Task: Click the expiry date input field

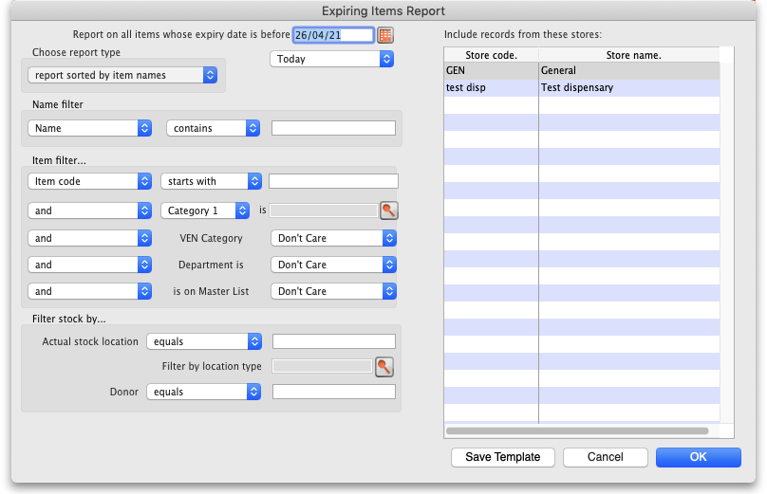Action: [x=332, y=35]
